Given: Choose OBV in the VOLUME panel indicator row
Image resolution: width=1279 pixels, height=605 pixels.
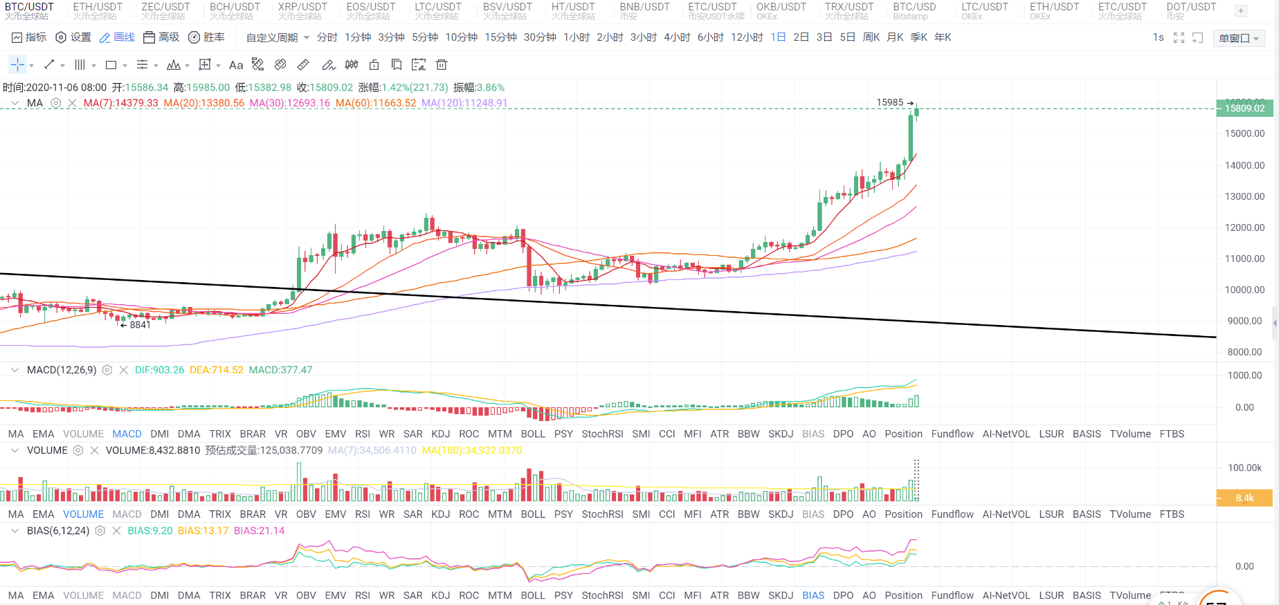Looking at the screenshot, I should pos(306,514).
